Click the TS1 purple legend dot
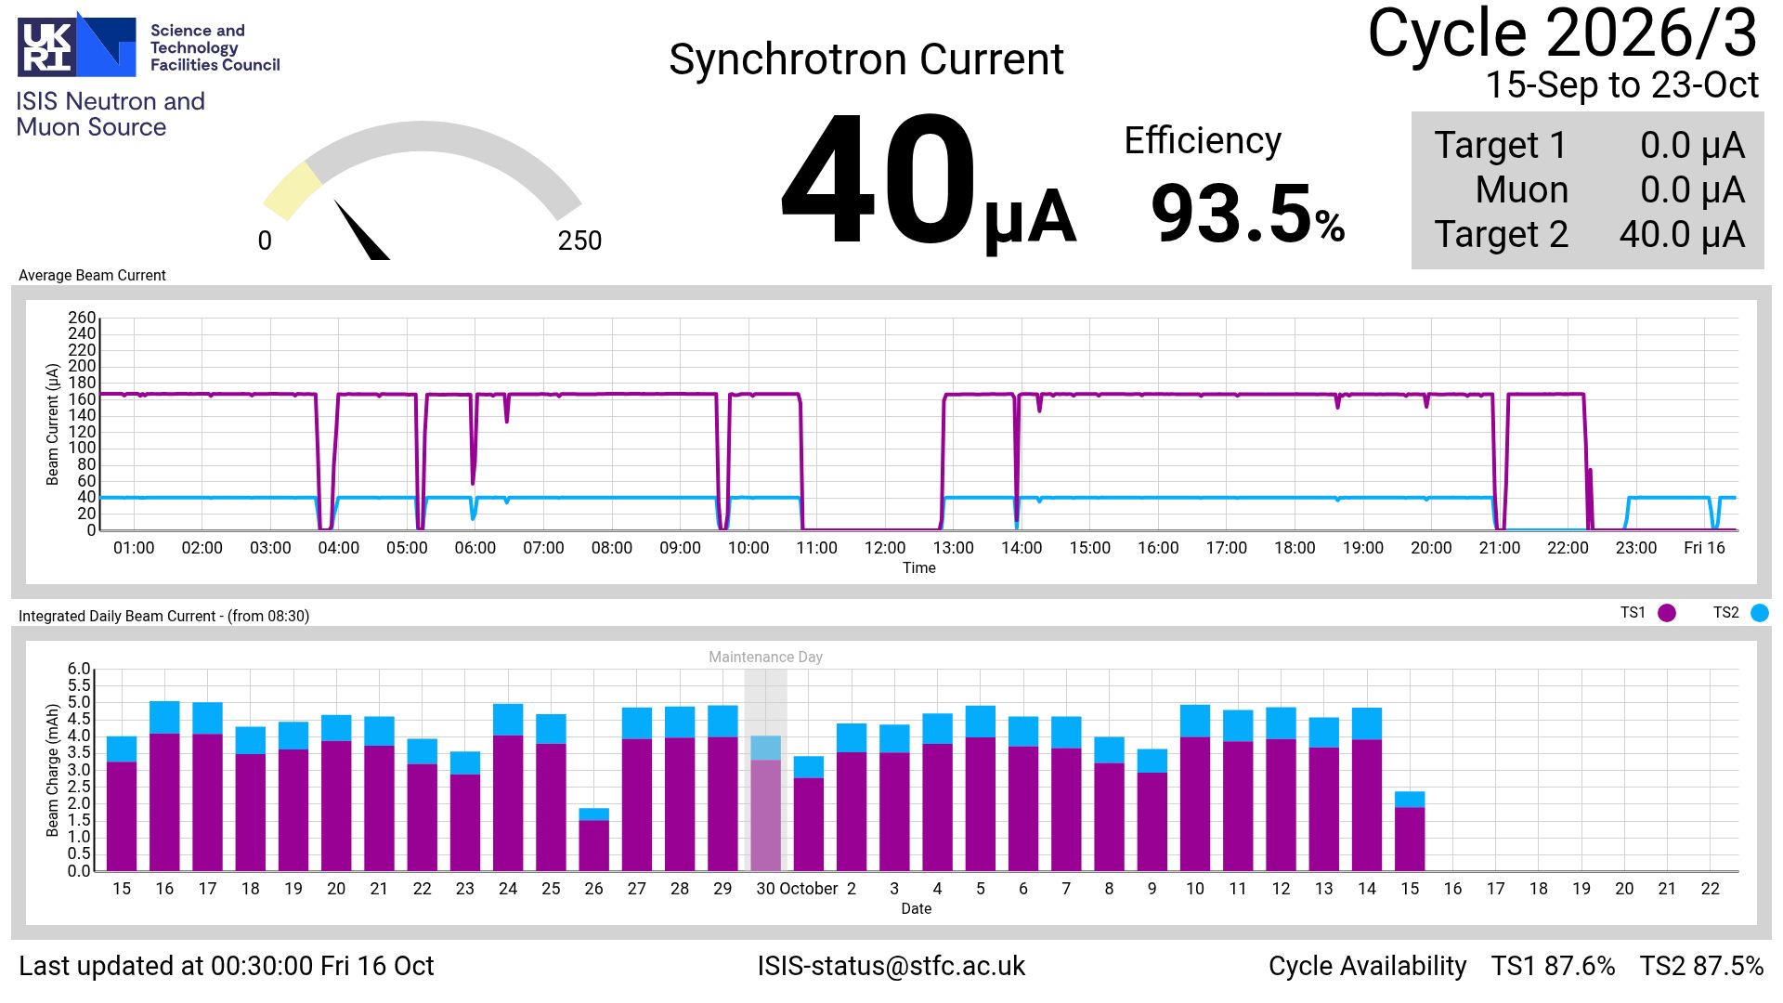Screen dimensions: 1783x1003 pyautogui.click(x=1667, y=613)
